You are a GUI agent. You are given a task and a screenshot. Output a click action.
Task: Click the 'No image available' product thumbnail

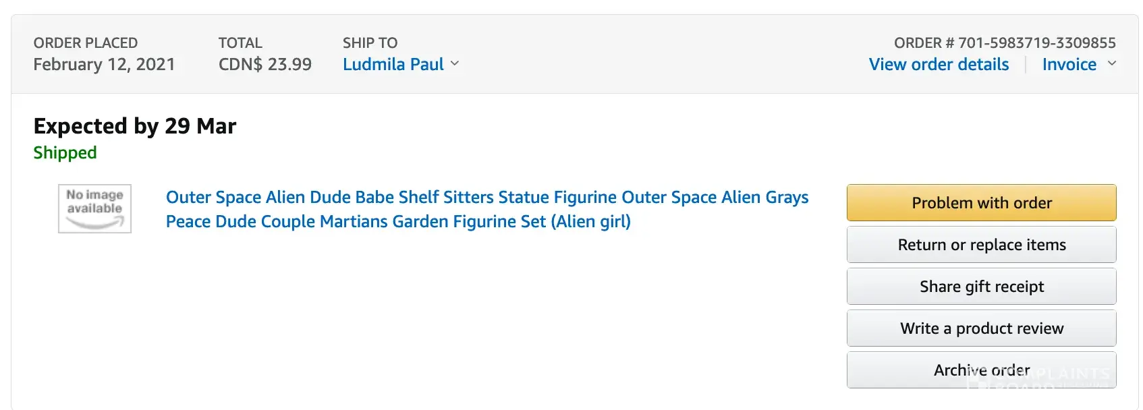tap(94, 208)
